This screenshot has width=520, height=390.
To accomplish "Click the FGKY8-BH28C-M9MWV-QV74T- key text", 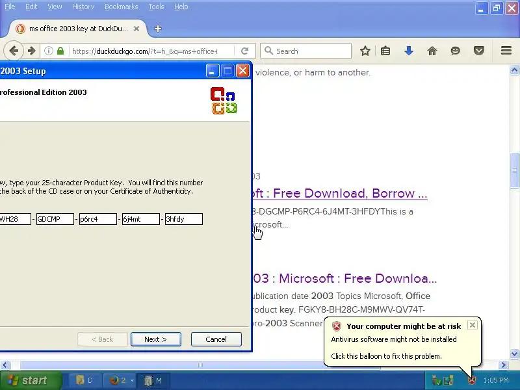I will click(x=361, y=310).
